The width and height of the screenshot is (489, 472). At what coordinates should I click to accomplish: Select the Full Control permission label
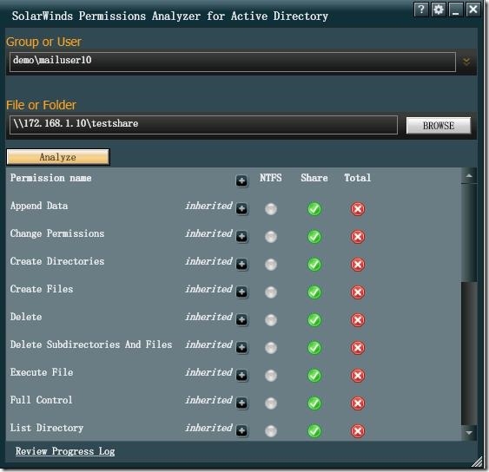(x=41, y=400)
